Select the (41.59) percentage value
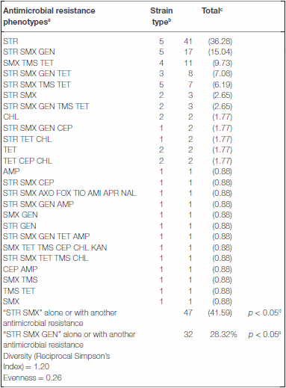Image resolution: width=286 pixels, height=388 pixels. 220,312
